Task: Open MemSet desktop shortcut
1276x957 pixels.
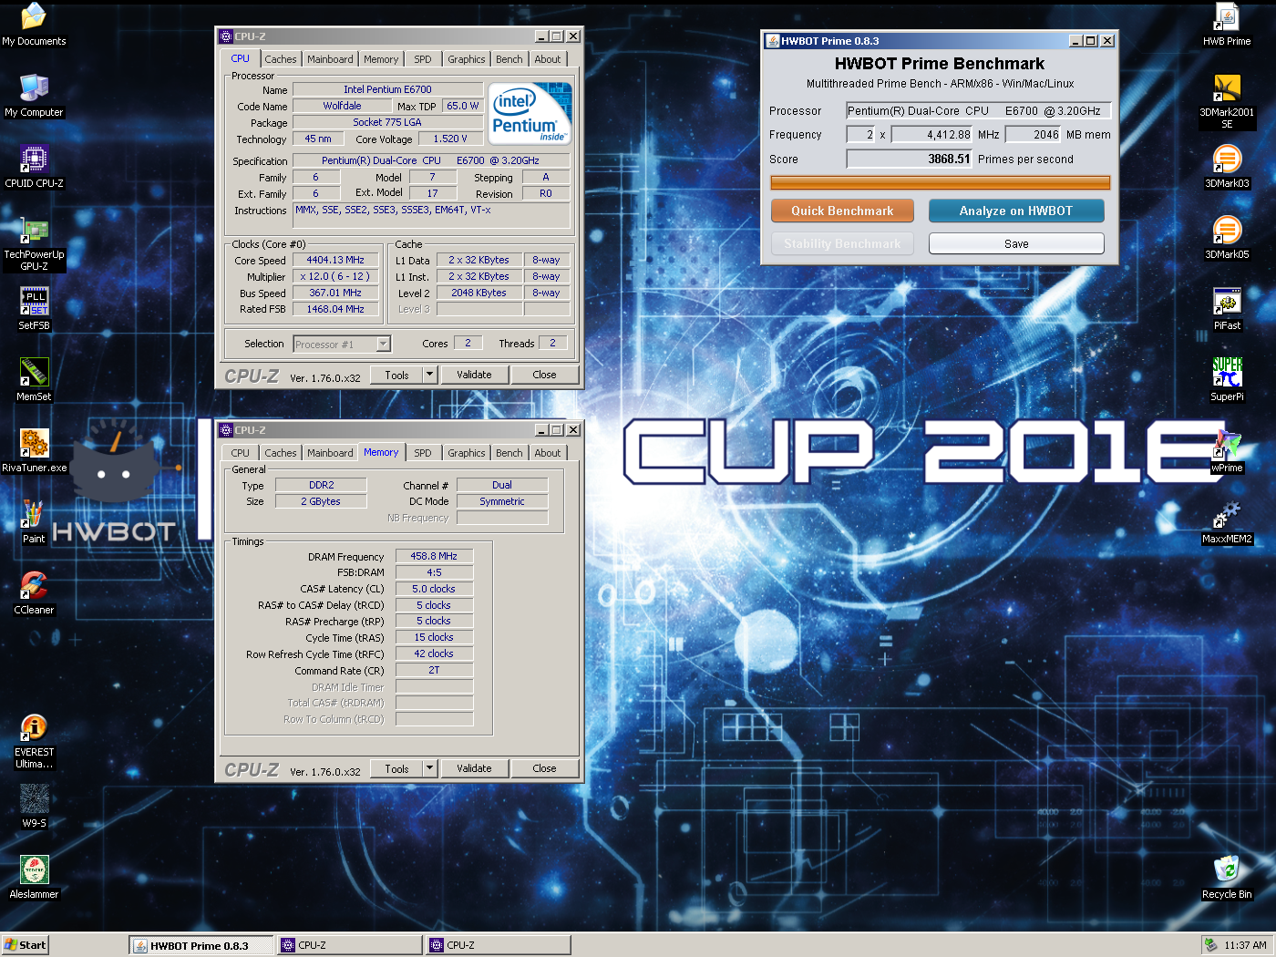Action: click(x=34, y=380)
